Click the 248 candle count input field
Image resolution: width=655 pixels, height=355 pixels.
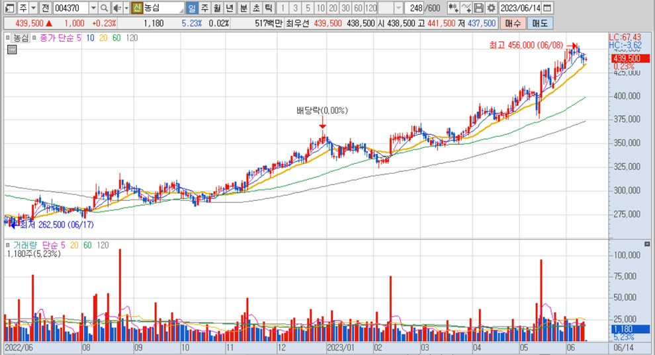point(415,8)
